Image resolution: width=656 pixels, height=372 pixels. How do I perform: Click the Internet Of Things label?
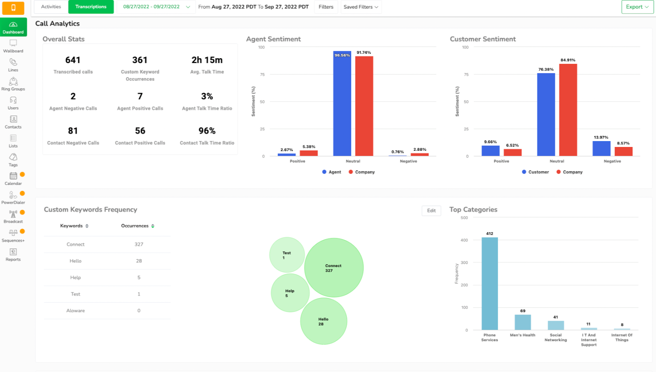point(622,338)
